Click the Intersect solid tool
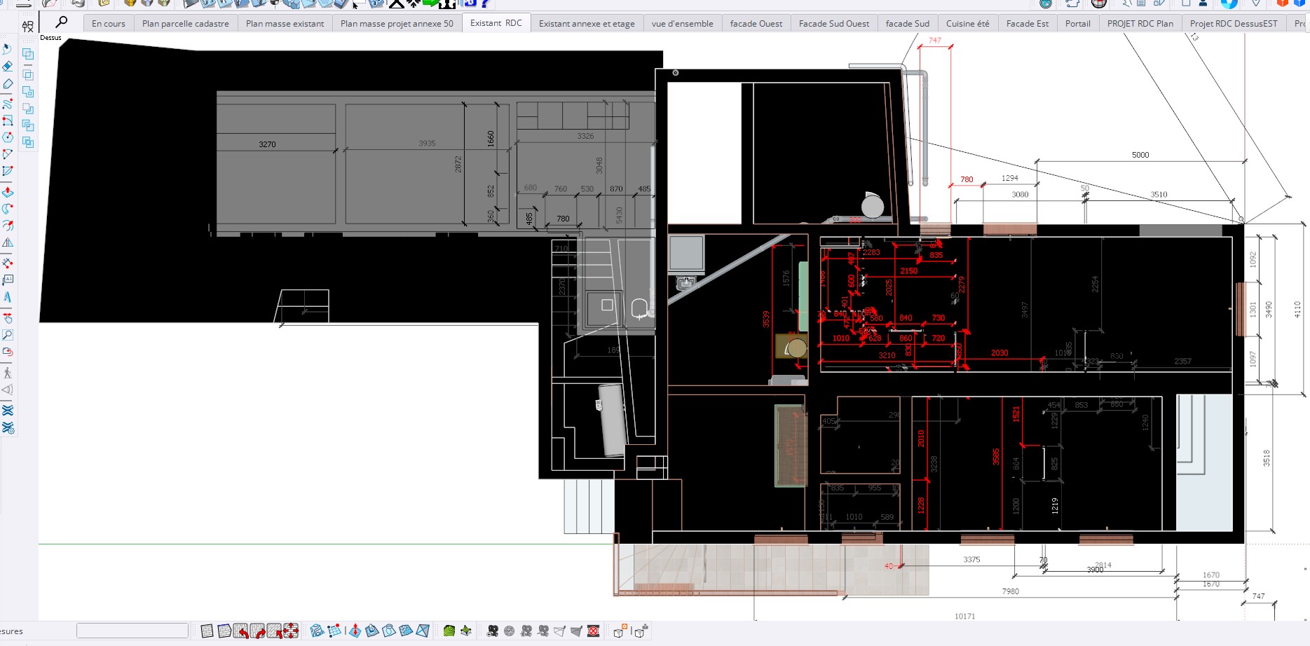The image size is (1310, 646). coord(28,74)
